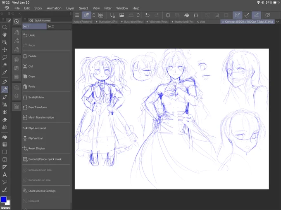Select the Fill bucket tool in tool palette

(x=5, y=137)
